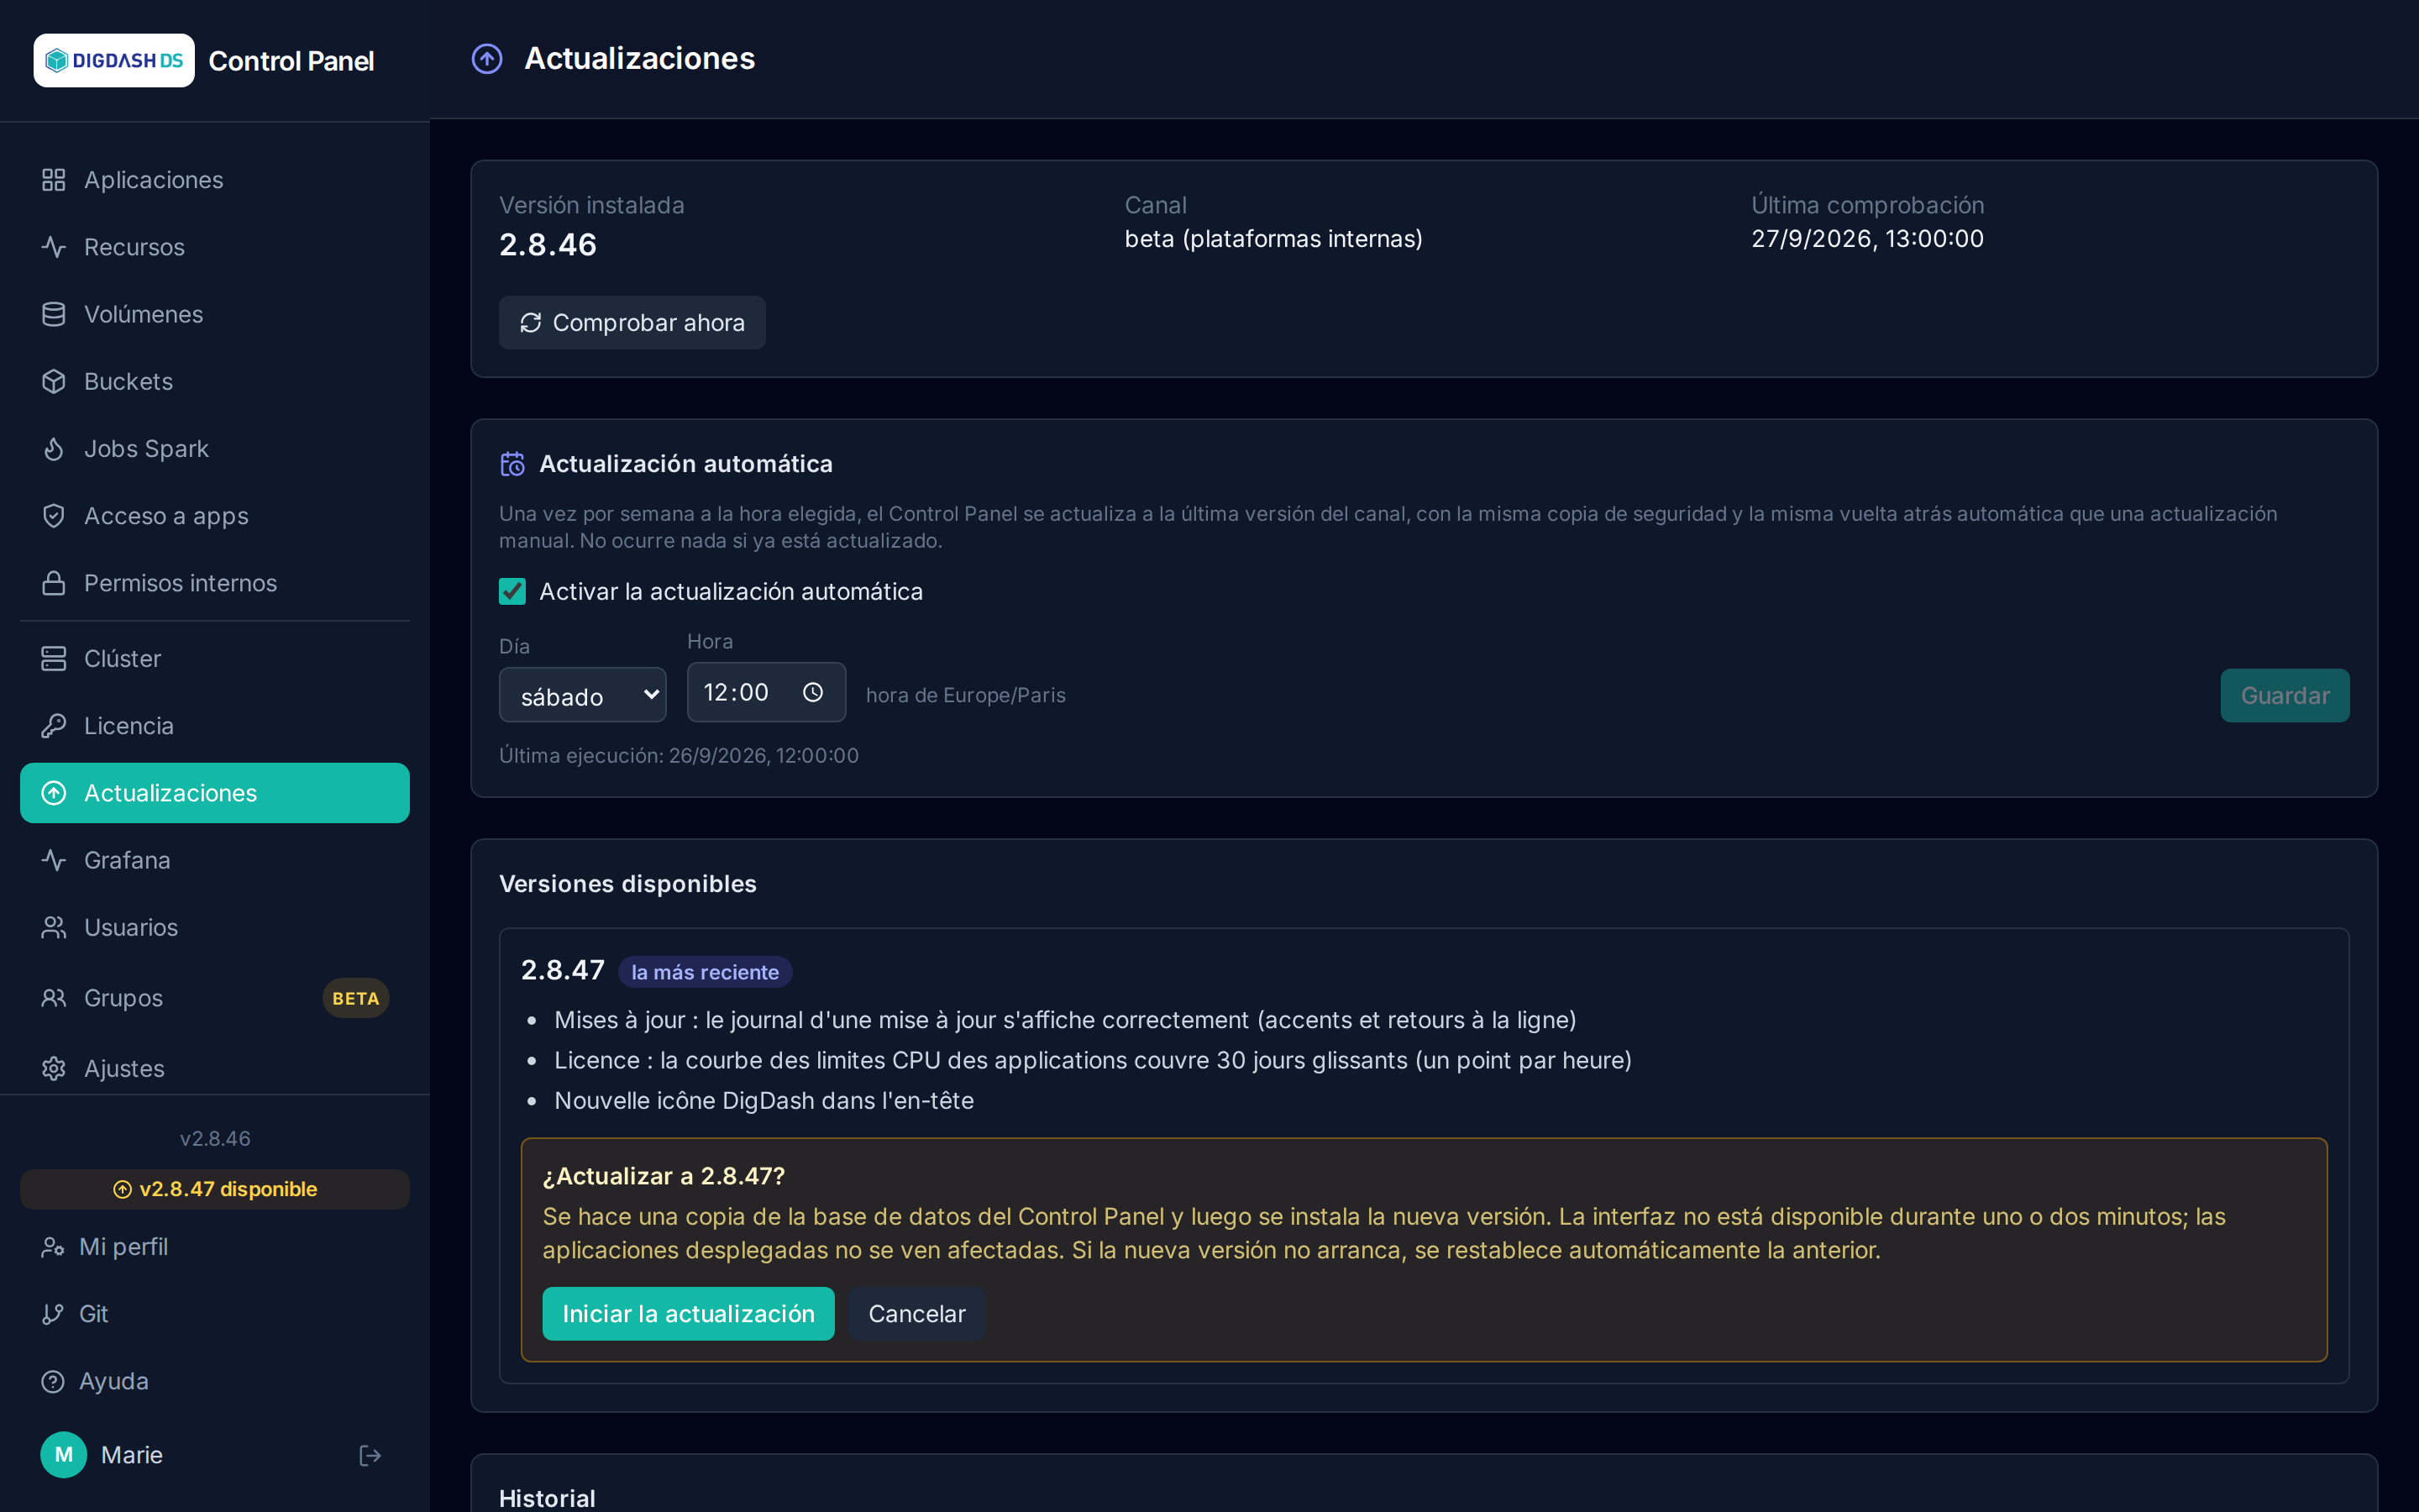The width and height of the screenshot is (2419, 1512).
Task: Click the Hora time field 12:00
Action: tap(766, 692)
